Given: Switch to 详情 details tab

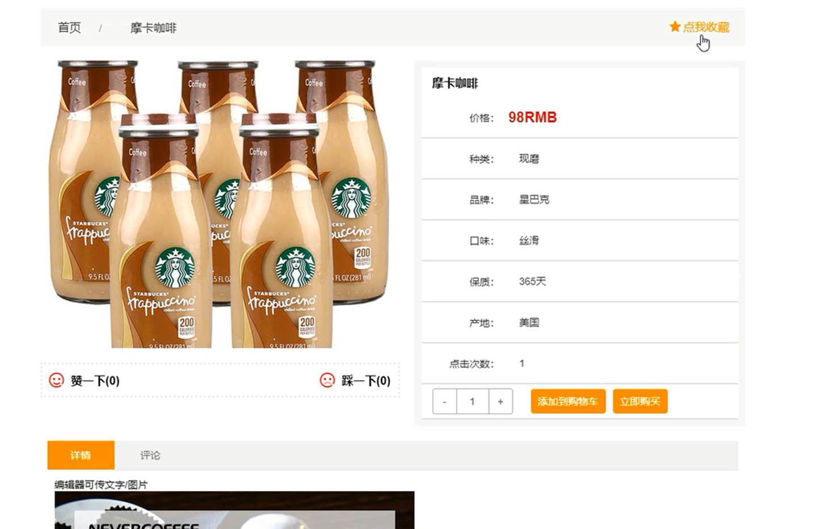Looking at the screenshot, I should click(81, 455).
